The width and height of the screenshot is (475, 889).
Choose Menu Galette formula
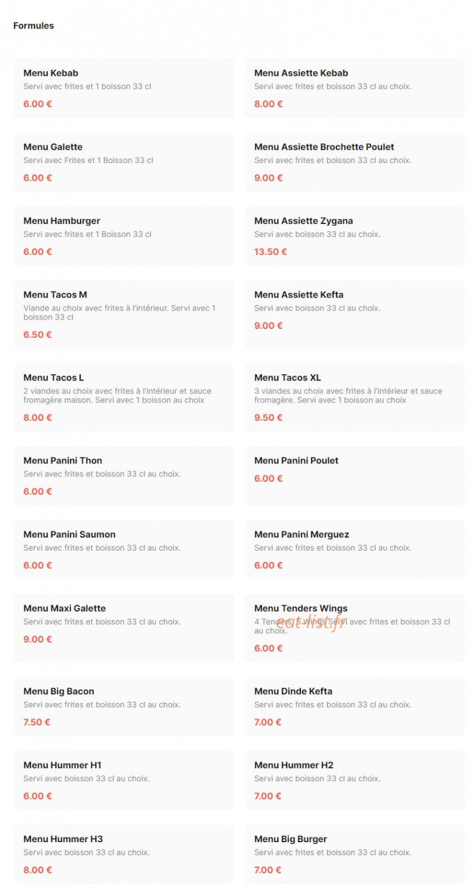124,162
